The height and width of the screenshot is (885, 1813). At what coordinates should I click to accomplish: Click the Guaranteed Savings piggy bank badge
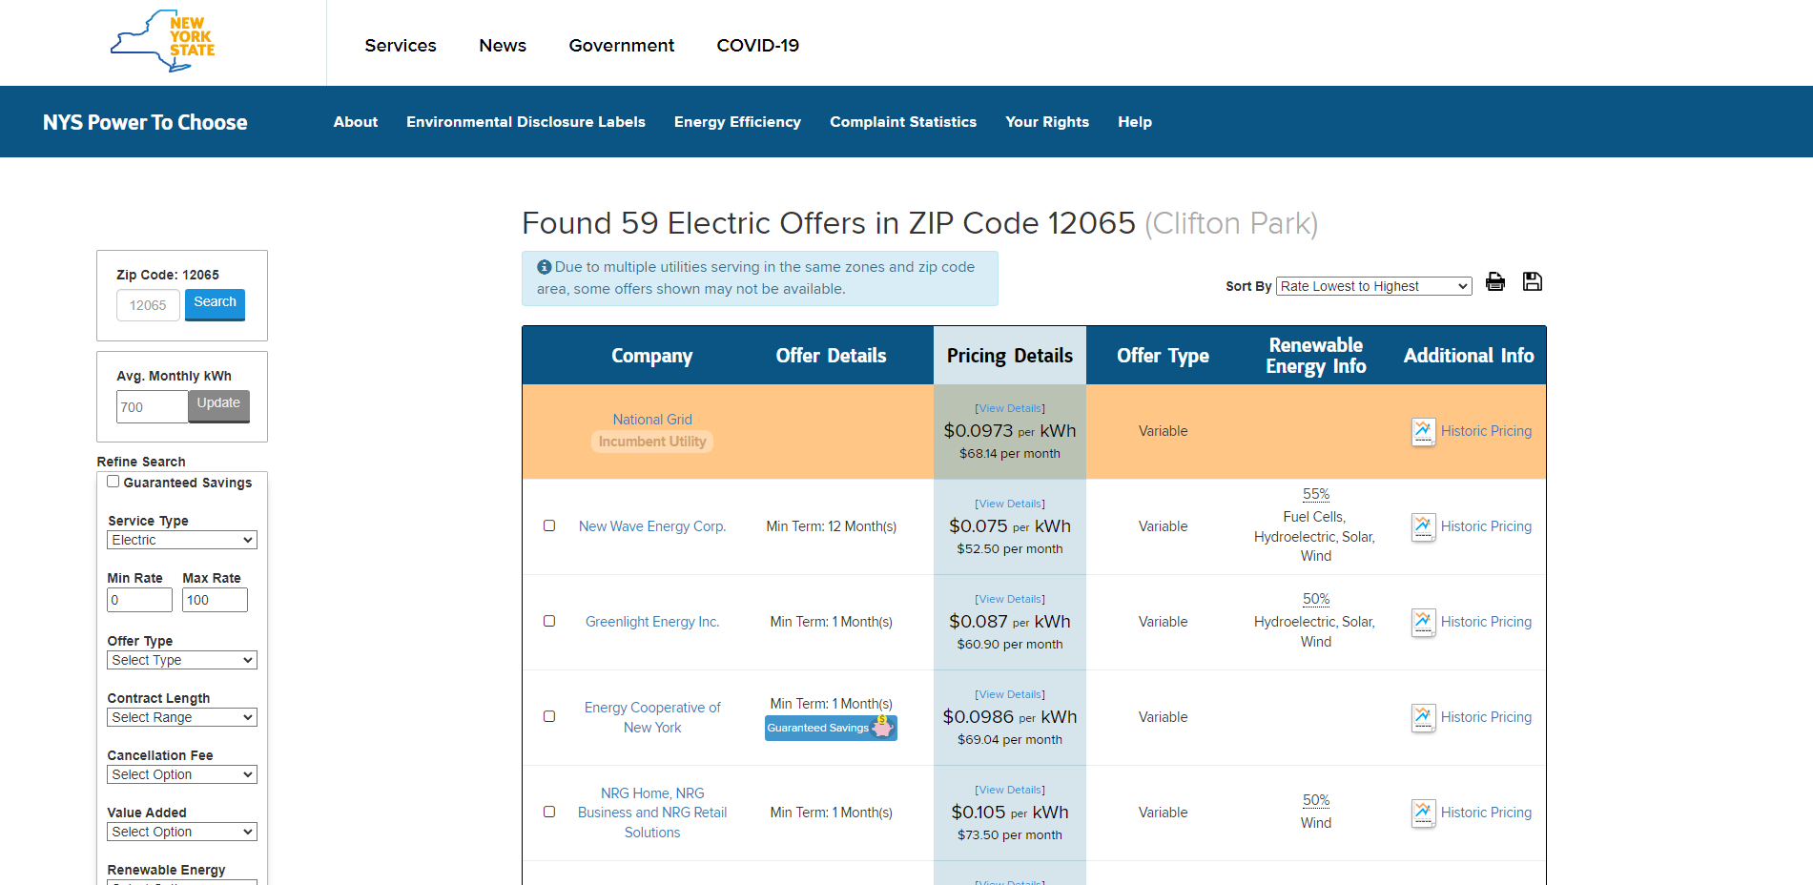pyautogui.click(x=831, y=728)
